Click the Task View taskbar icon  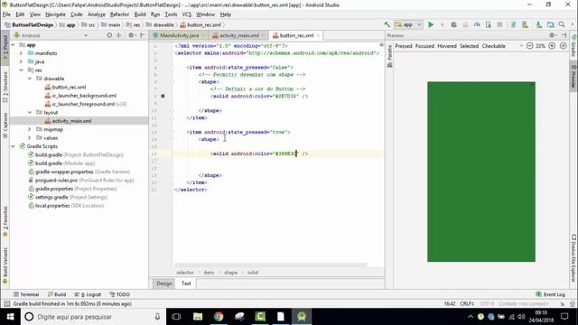pos(176,317)
